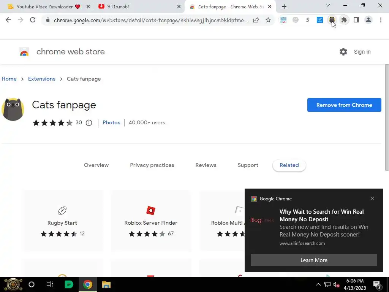Open the first pinned extension icon

[x=283, y=20]
